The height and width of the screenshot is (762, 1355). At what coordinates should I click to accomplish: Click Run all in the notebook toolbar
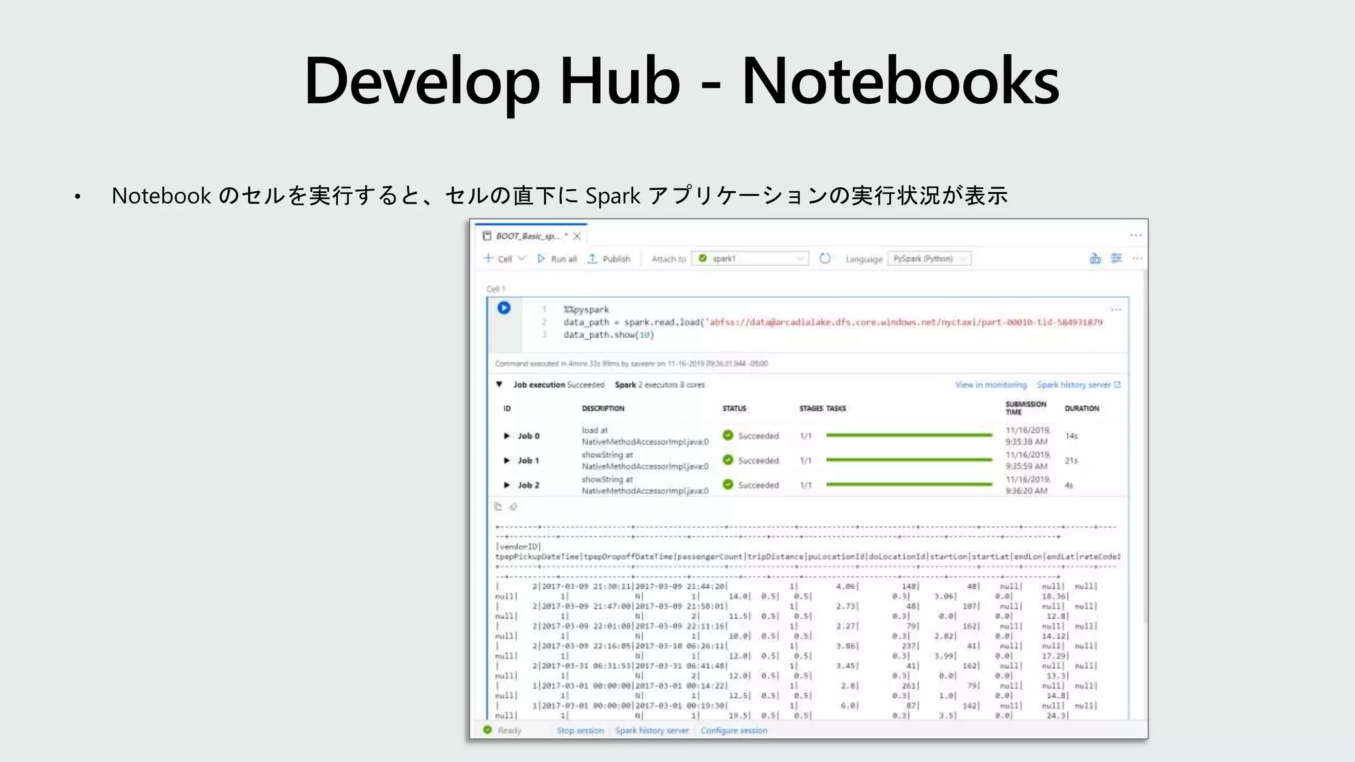pyautogui.click(x=557, y=259)
